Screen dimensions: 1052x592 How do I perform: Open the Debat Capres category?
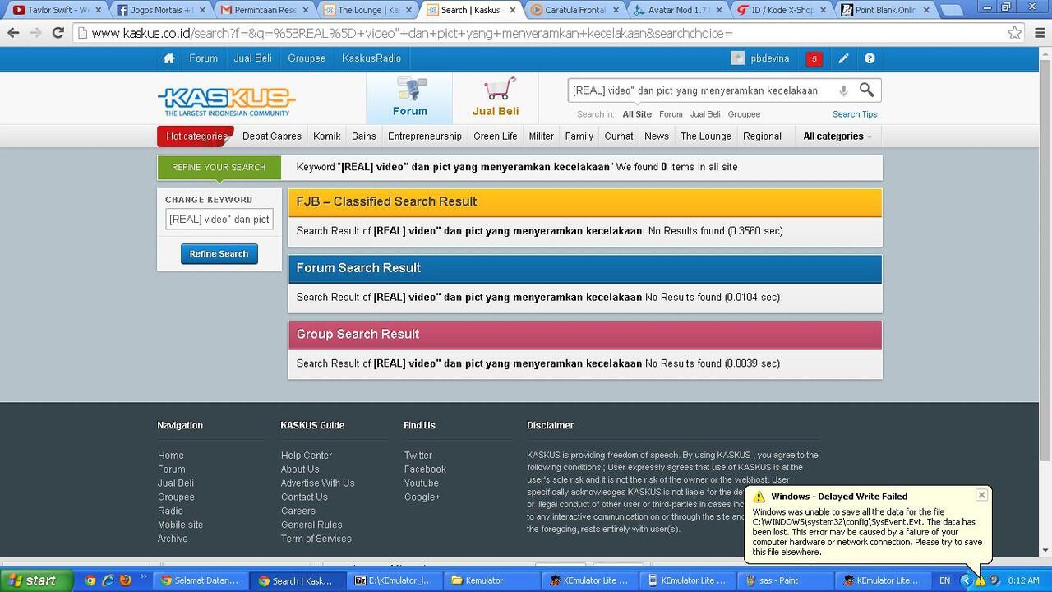[x=272, y=136]
